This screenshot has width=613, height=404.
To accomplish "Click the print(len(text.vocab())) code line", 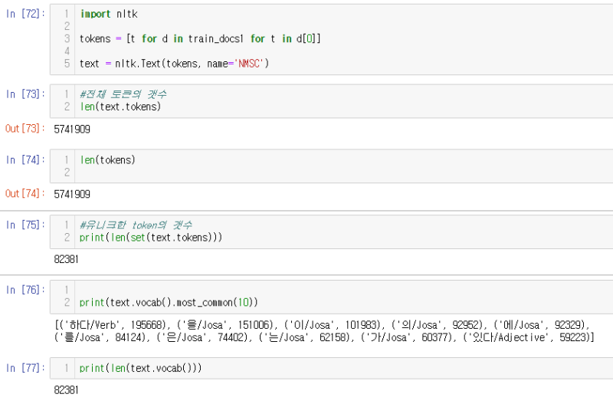I will coord(139,367).
